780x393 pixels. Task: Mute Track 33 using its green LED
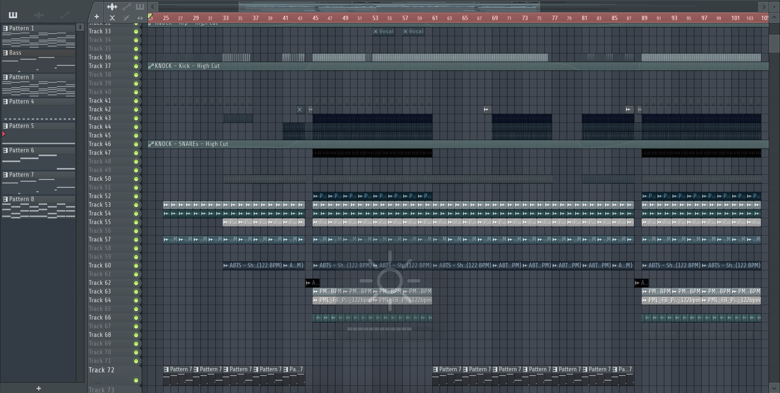pyautogui.click(x=136, y=31)
